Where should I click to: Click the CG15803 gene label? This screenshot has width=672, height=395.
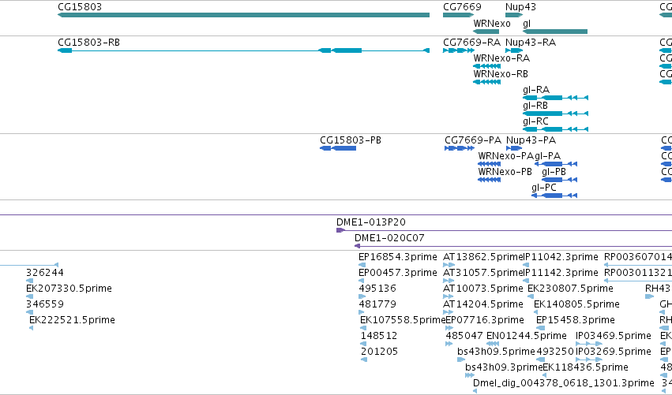click(80, 7)
